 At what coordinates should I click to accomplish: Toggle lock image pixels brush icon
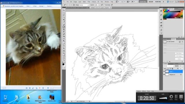click(169, 68)
